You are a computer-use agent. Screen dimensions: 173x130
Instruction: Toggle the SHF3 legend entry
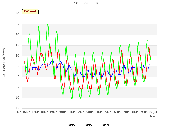(x=103, y=125)
